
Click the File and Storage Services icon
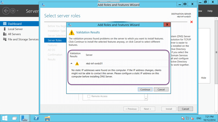point(5,39)
